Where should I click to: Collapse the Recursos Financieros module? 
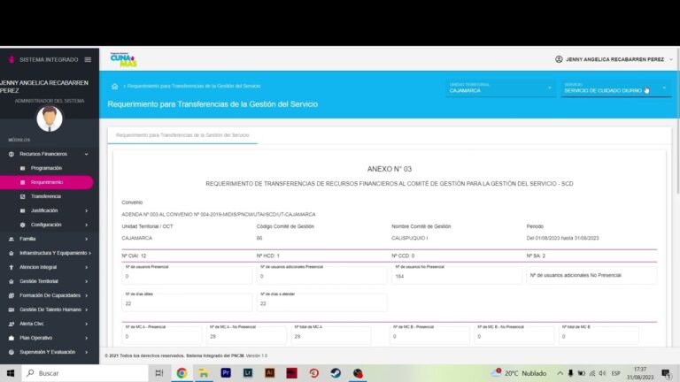point(86,154)
